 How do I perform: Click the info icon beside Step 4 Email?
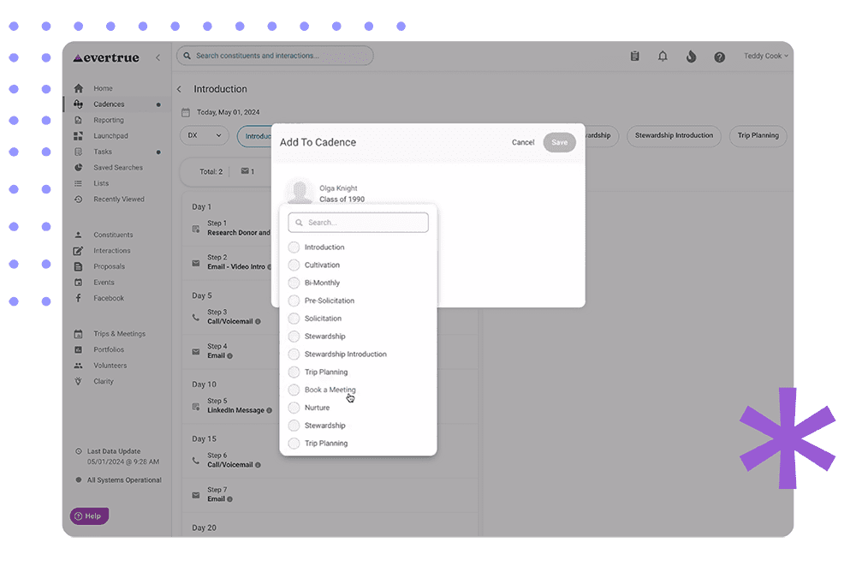click(x=230, y=355)
